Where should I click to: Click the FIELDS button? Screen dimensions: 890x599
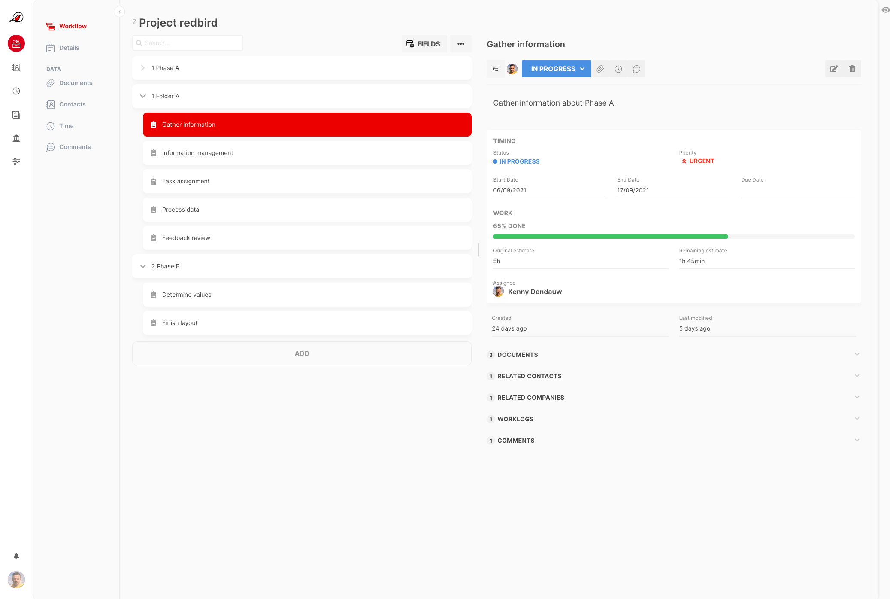tap(423, 44)
